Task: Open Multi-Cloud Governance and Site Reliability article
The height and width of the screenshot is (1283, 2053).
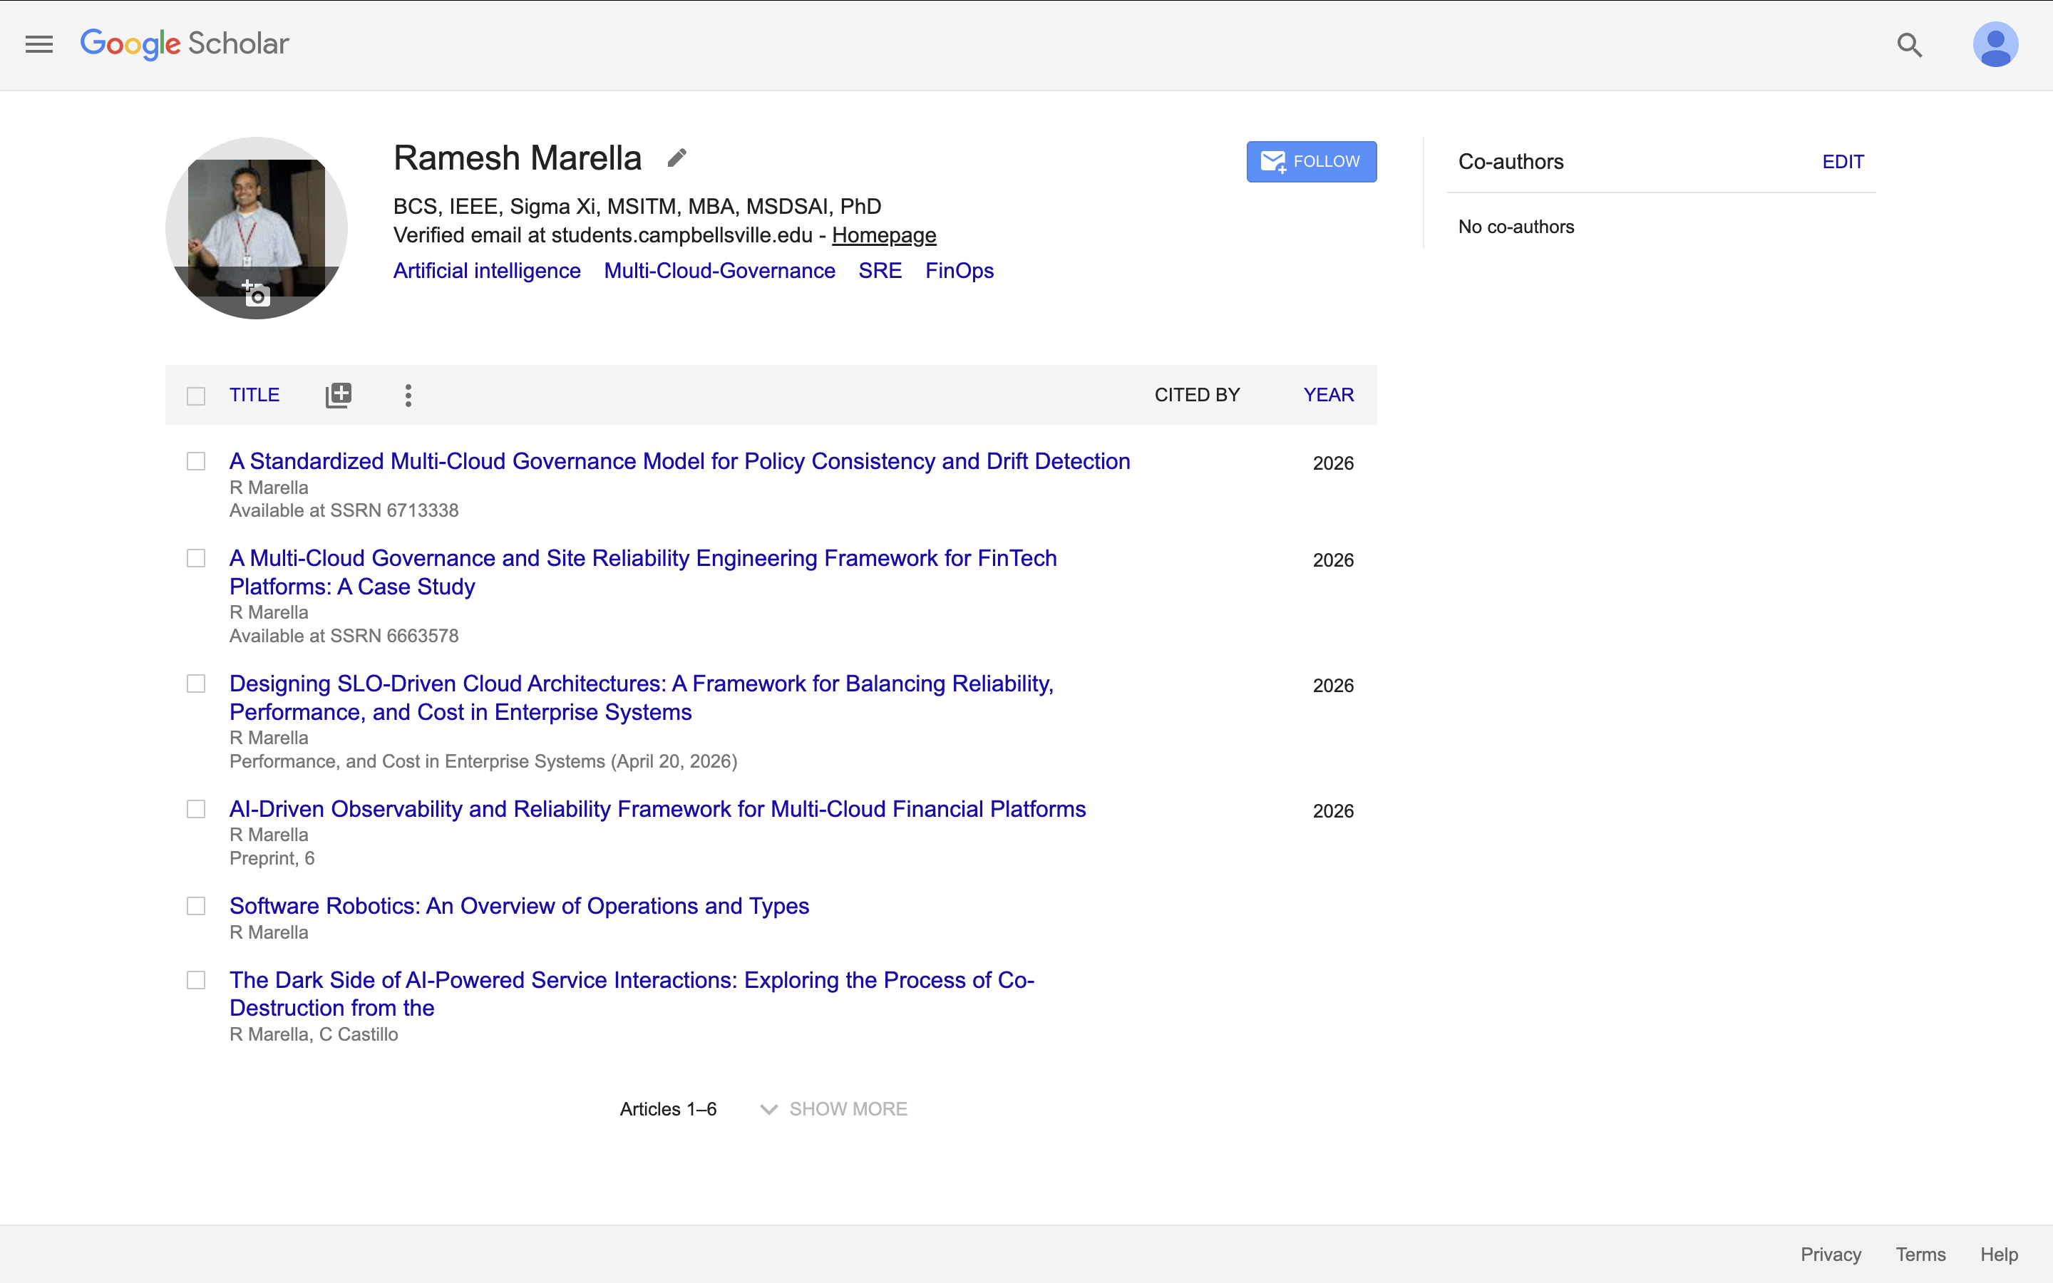Action: coord(643,572)
